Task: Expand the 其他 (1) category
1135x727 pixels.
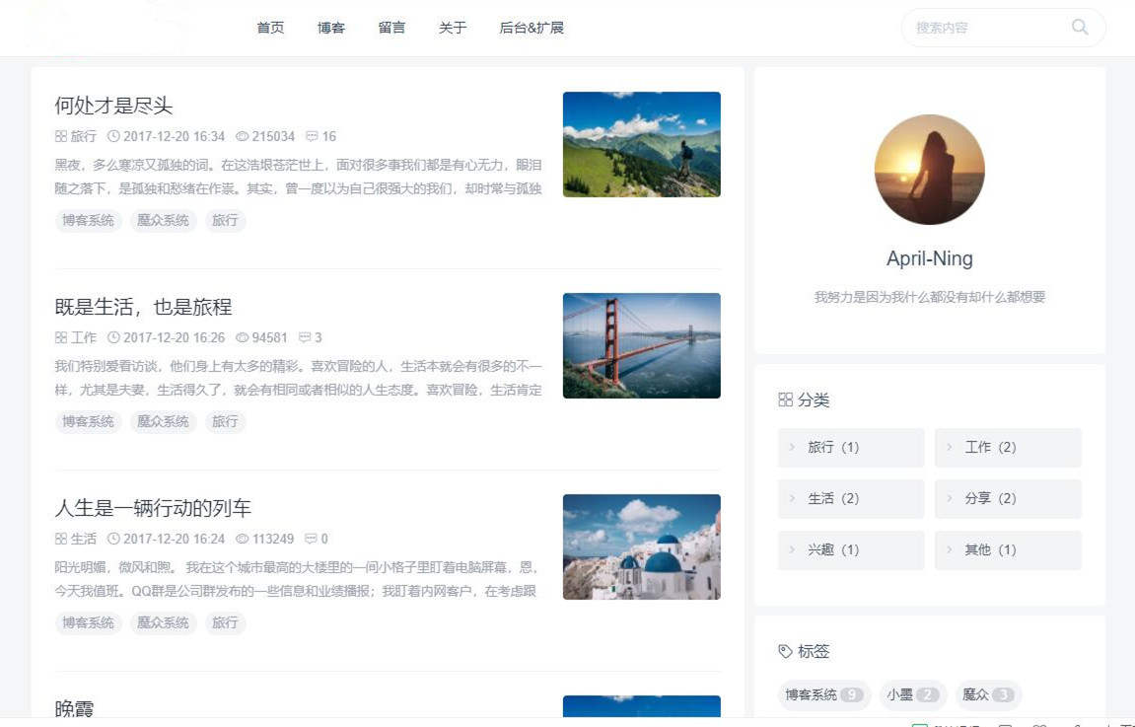Action: click(x=1009, y=550)
